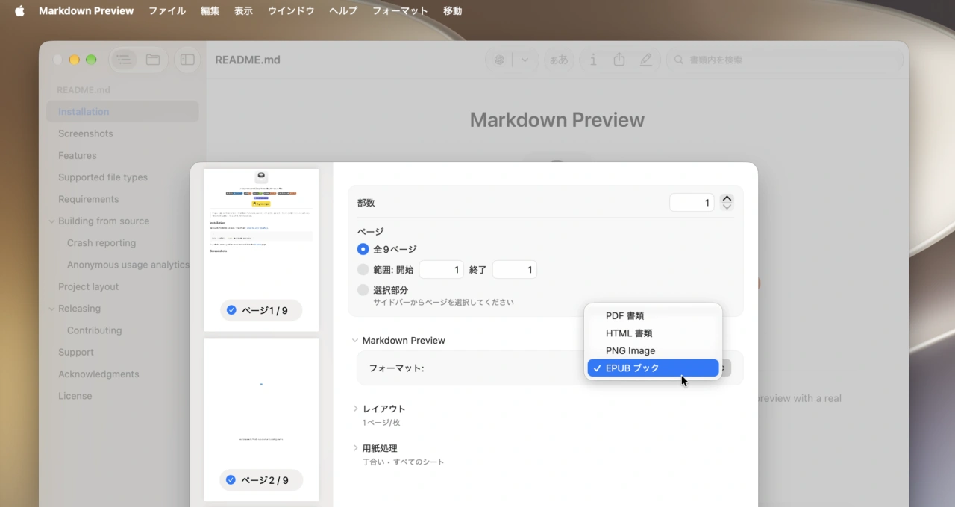Choose HTML 書類 from format menu
955x507 pixels.
pos(653,333)
